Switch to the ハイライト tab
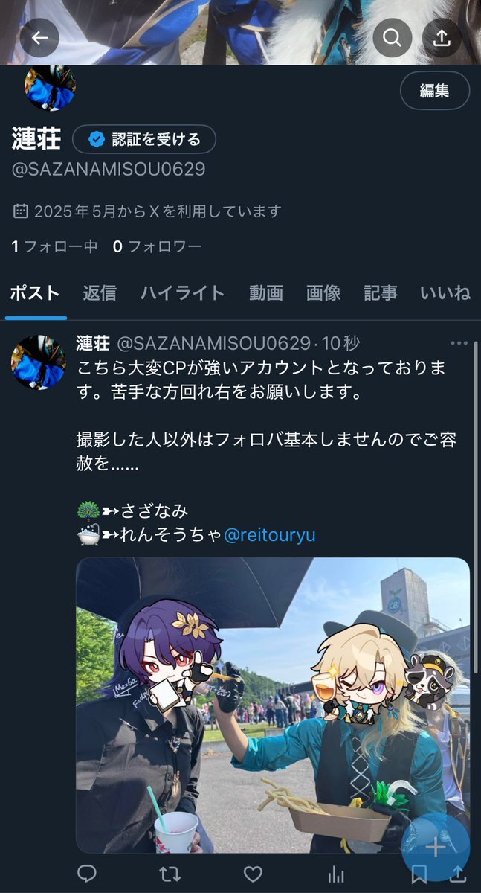Image resolution: width=481 pixels, height=893 pixels. tap(182, 292)
